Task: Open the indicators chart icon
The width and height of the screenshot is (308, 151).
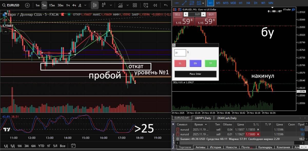Action: [120, 5]
